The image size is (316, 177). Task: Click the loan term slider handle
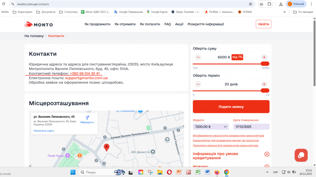(265, 91)
